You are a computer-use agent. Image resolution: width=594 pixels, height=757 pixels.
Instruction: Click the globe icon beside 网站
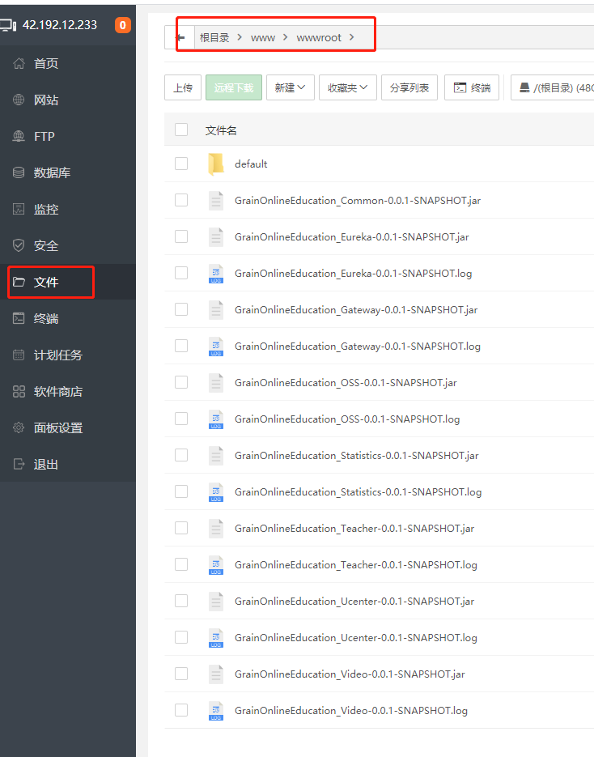click(19, 100)
